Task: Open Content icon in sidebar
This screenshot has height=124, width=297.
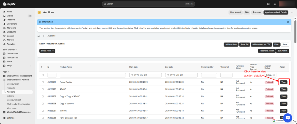Action: (4, 36)
